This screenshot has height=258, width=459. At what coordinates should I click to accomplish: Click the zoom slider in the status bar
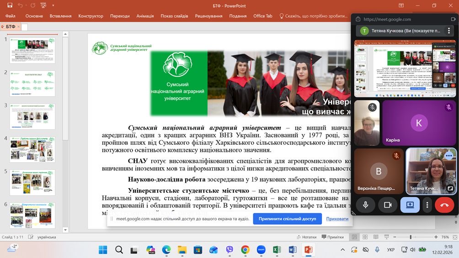pos(411,237)
